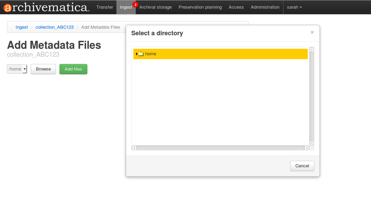Close the Select a directory dialog

click(x=312, y=32)
